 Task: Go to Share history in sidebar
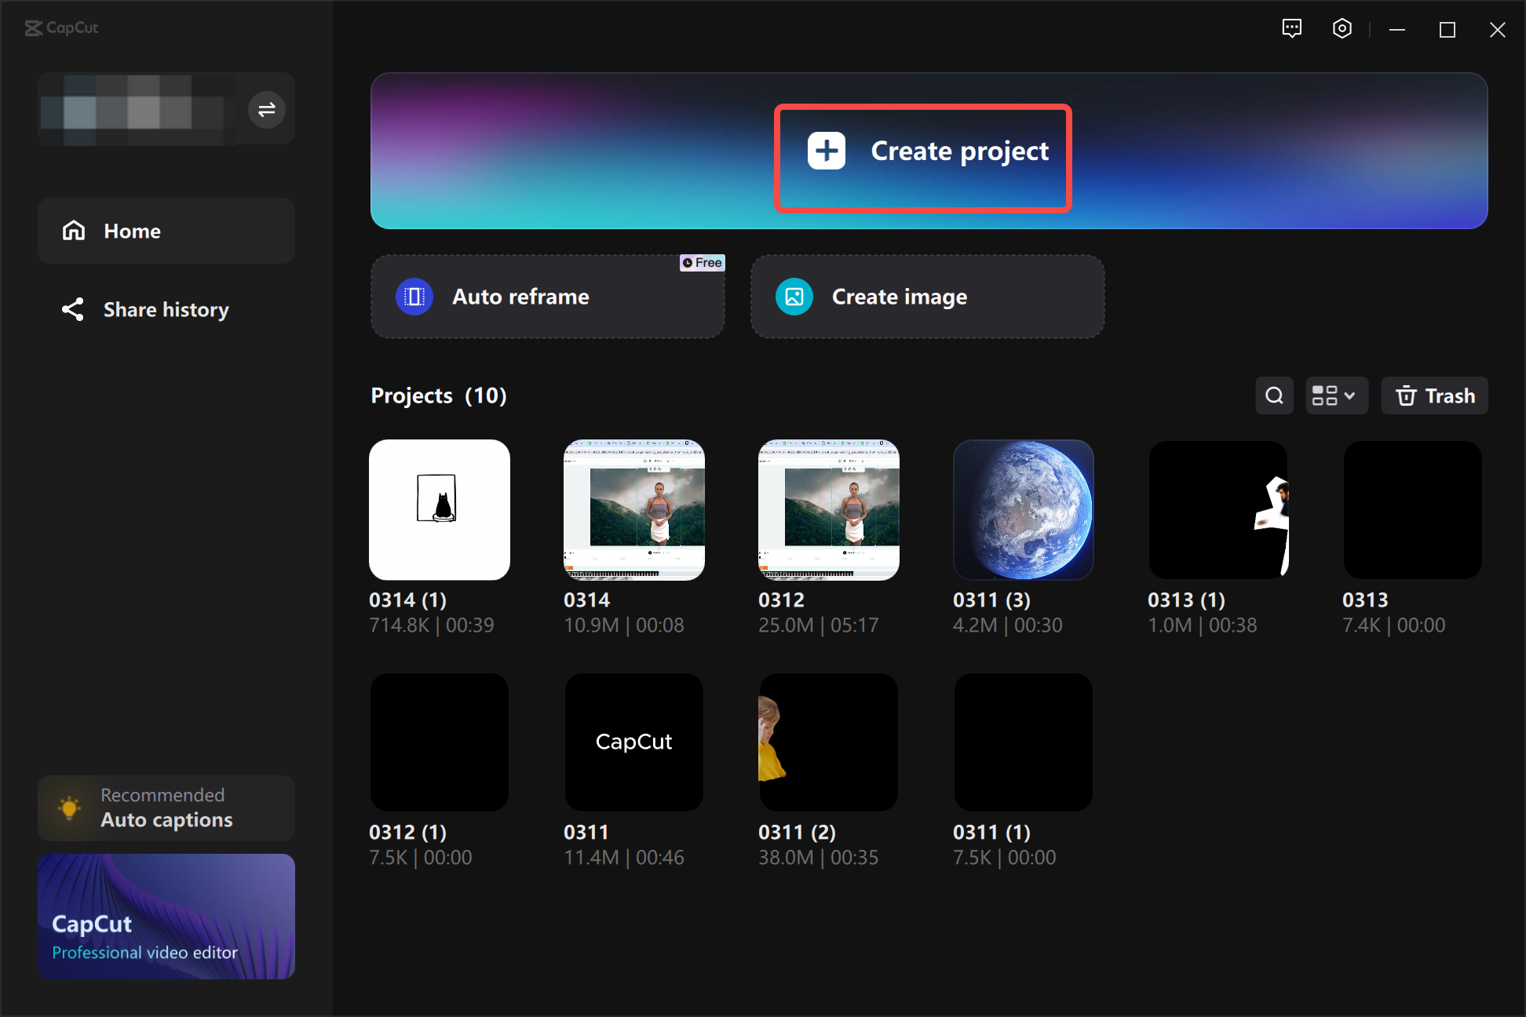[x=166, y=310]
